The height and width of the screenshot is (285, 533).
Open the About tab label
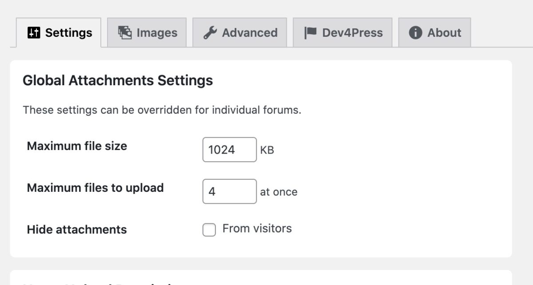tap(444, 33)
